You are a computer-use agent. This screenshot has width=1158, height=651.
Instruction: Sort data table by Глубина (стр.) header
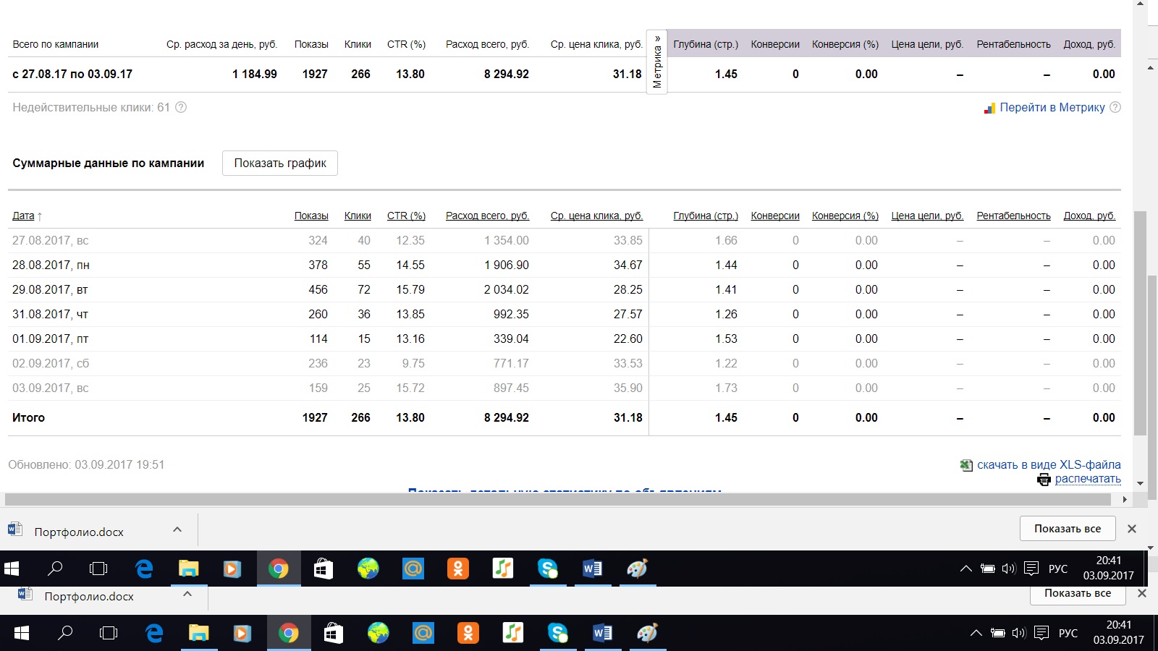click(706, 216)
